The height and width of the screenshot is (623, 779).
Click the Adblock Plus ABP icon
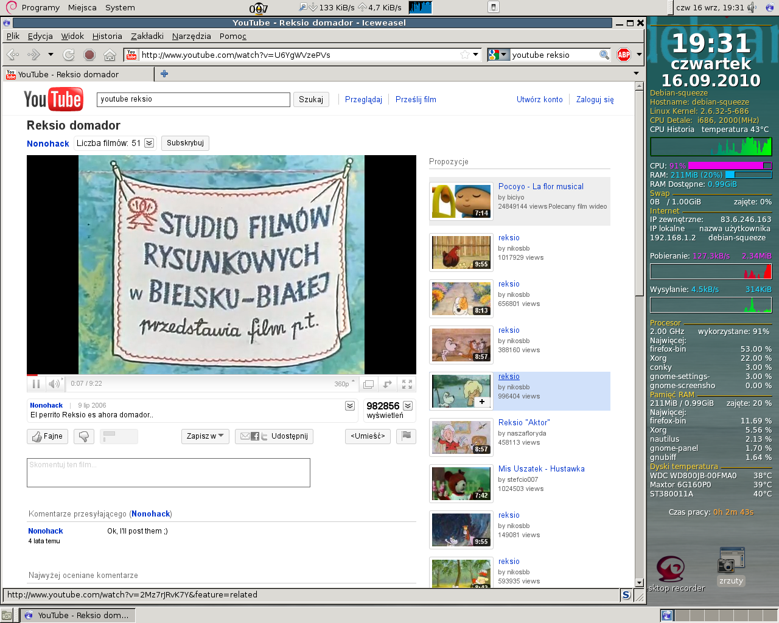624,55
